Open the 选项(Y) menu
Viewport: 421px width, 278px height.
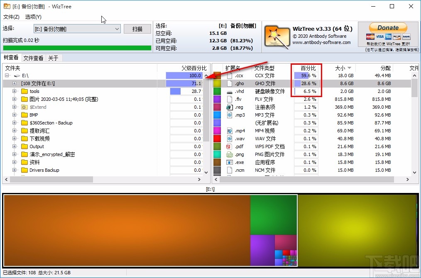[32, 17]
